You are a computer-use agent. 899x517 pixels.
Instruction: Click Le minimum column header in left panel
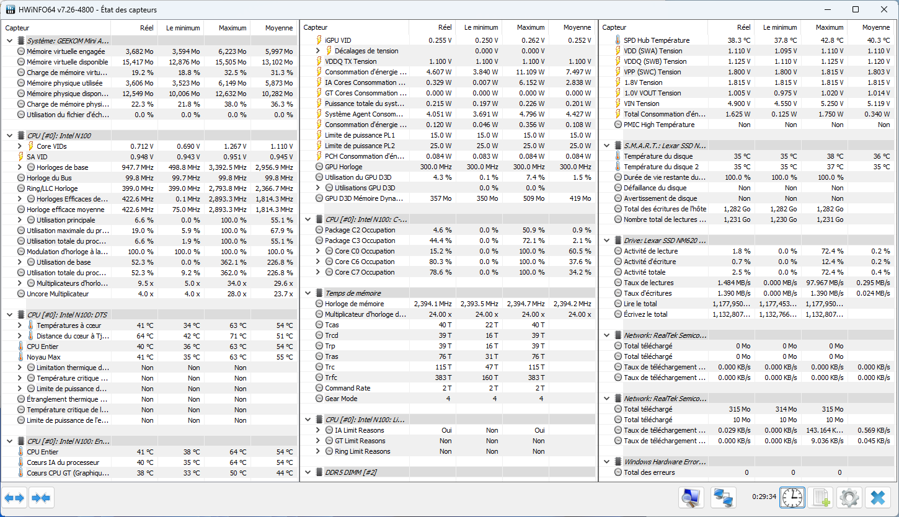180,28
